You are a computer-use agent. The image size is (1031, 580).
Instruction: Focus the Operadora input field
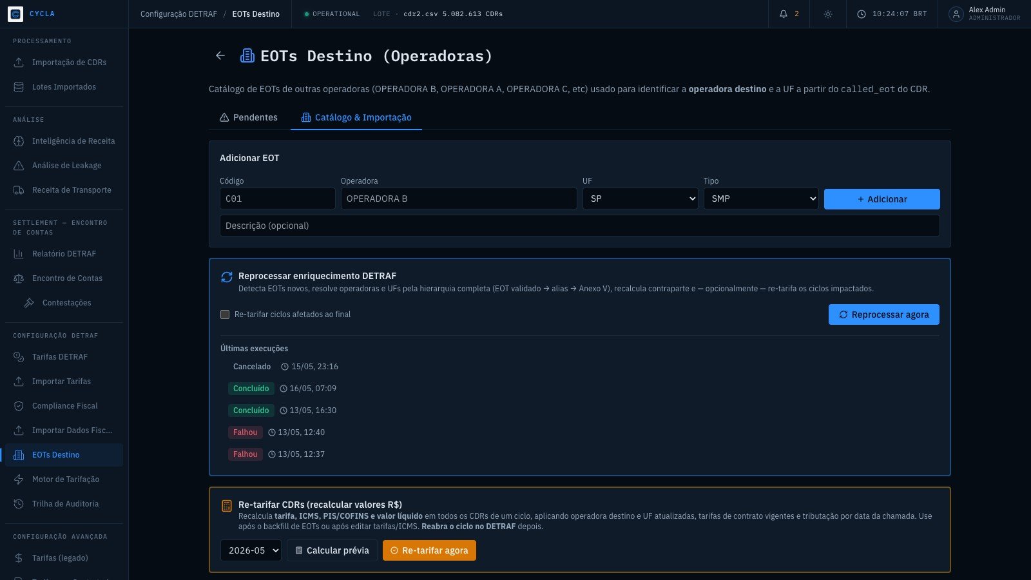point(459,198)
